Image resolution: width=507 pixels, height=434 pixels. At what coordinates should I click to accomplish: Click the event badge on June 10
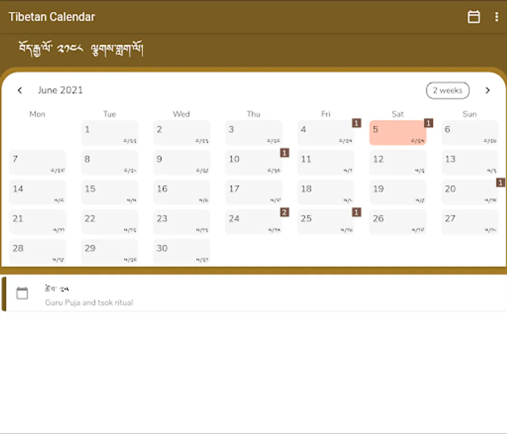pyautogui.click(x=284, y=153)
